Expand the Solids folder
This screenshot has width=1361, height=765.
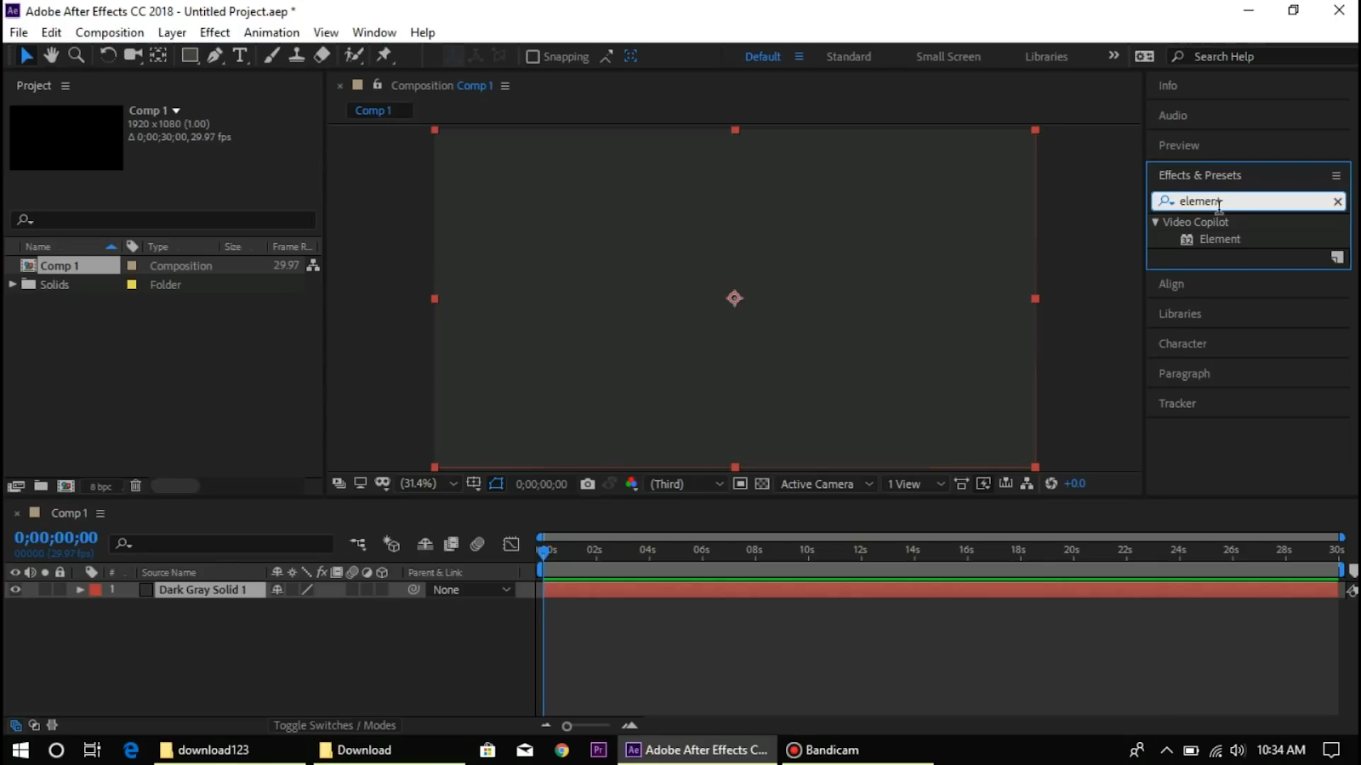tap(13, 284)
